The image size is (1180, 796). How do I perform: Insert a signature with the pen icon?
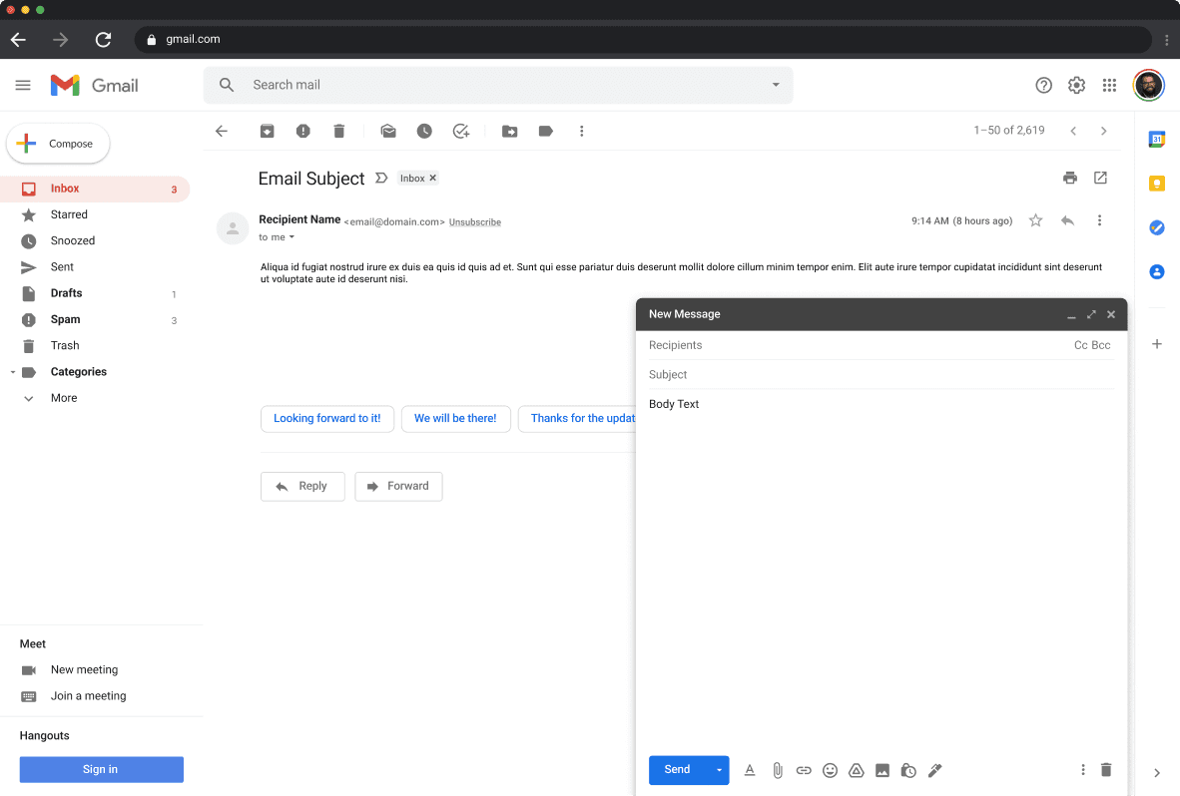[x=934, y=770]
